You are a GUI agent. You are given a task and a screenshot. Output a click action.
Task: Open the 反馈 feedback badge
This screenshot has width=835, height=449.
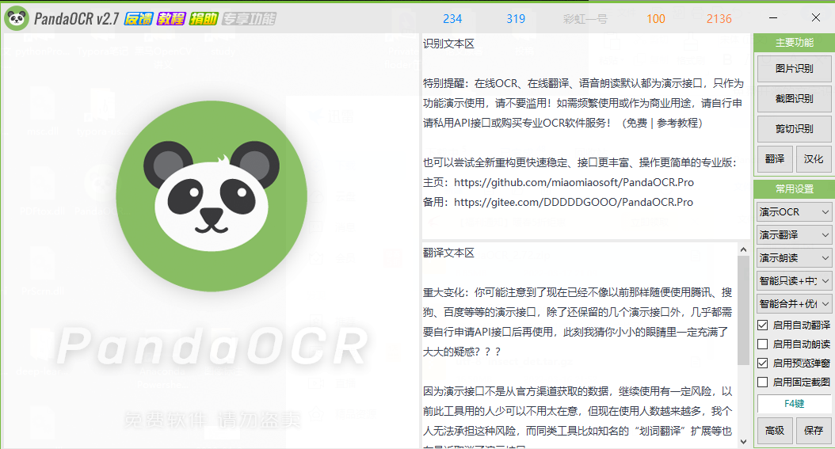click(139, 19)
